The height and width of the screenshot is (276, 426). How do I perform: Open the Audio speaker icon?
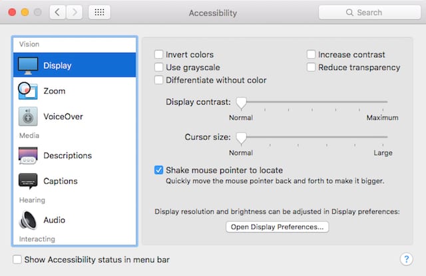pos(28,219)
